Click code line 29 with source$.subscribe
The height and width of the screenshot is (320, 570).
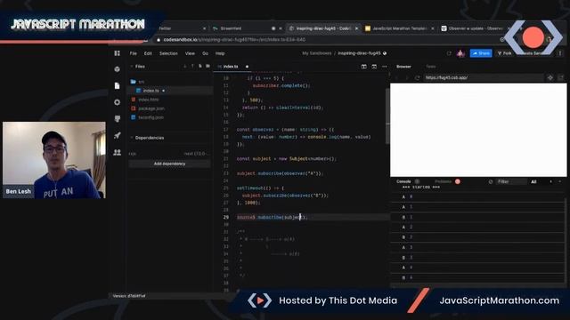(273, 217)
